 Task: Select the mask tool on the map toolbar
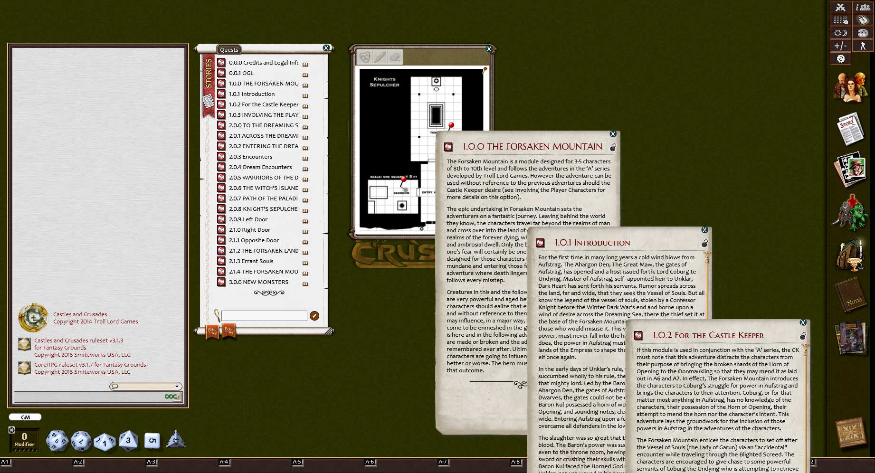[x=365, y=57]
